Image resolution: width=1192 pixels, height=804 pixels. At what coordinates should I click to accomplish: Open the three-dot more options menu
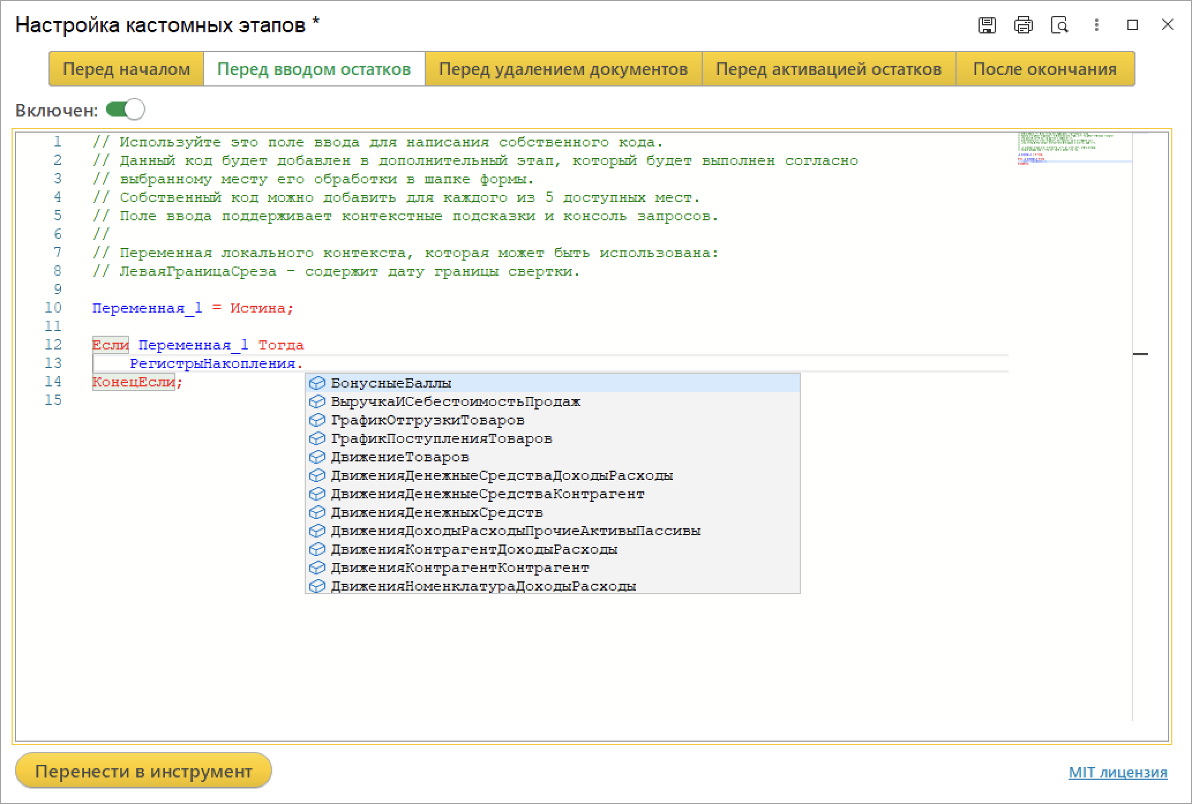(1096, 25)
